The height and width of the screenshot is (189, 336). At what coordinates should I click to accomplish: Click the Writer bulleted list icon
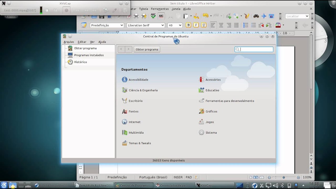(253, 25)
